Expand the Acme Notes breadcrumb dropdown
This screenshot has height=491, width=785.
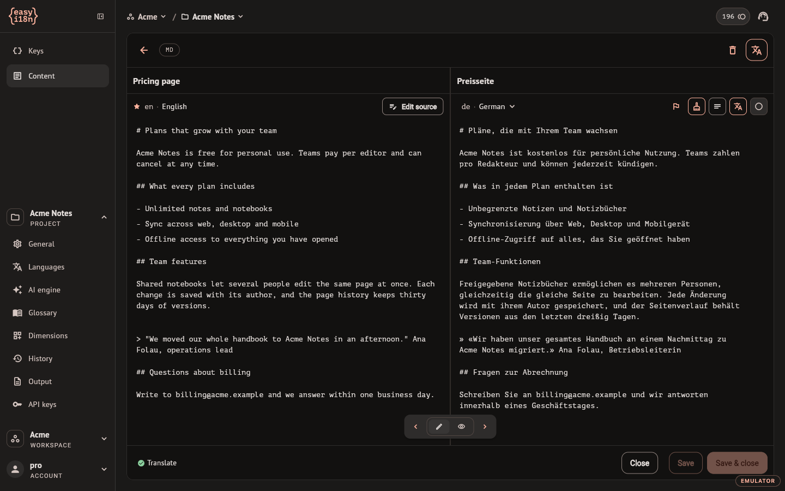tap(213, 17)
